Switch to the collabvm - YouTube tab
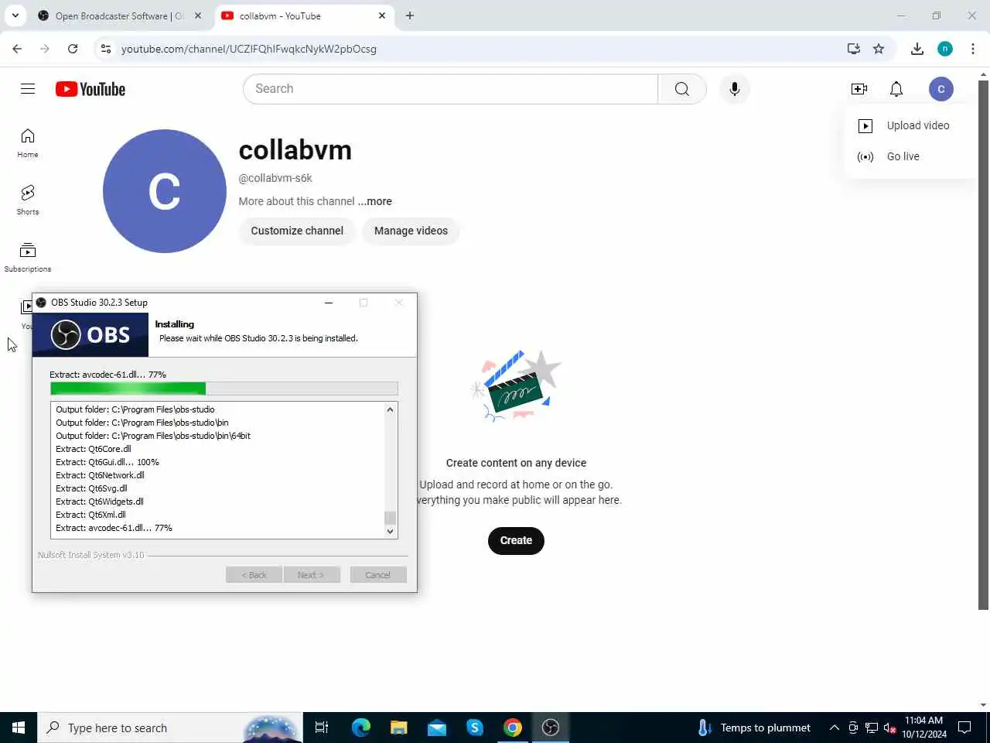The height and width of the screenshot is (743, 990). (303, 15)
